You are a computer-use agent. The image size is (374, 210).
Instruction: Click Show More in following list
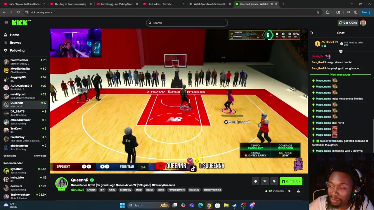click(x=10, y=156)
